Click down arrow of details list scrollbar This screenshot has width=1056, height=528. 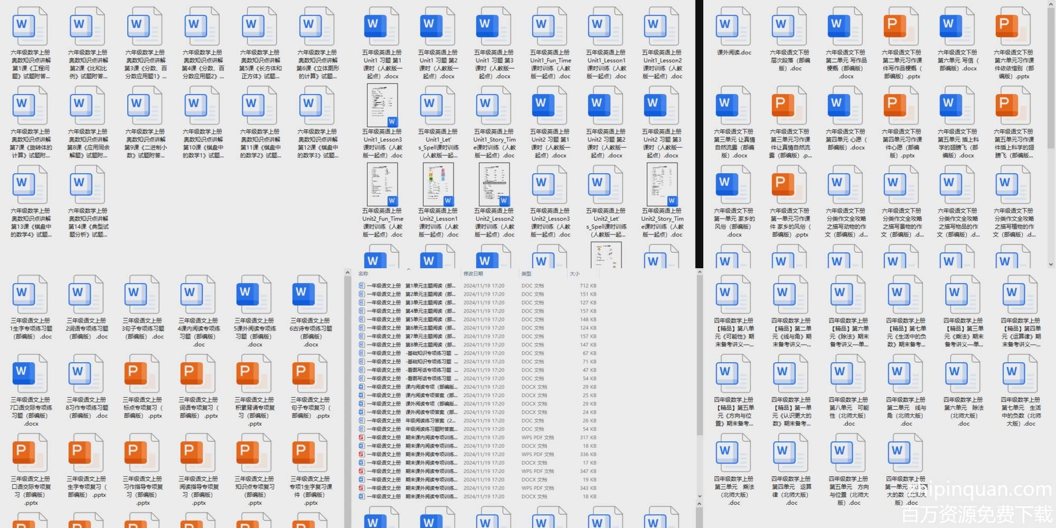pos(700,496)
